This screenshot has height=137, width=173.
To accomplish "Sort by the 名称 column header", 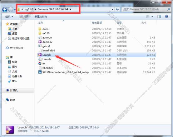I will pos(41,23).
